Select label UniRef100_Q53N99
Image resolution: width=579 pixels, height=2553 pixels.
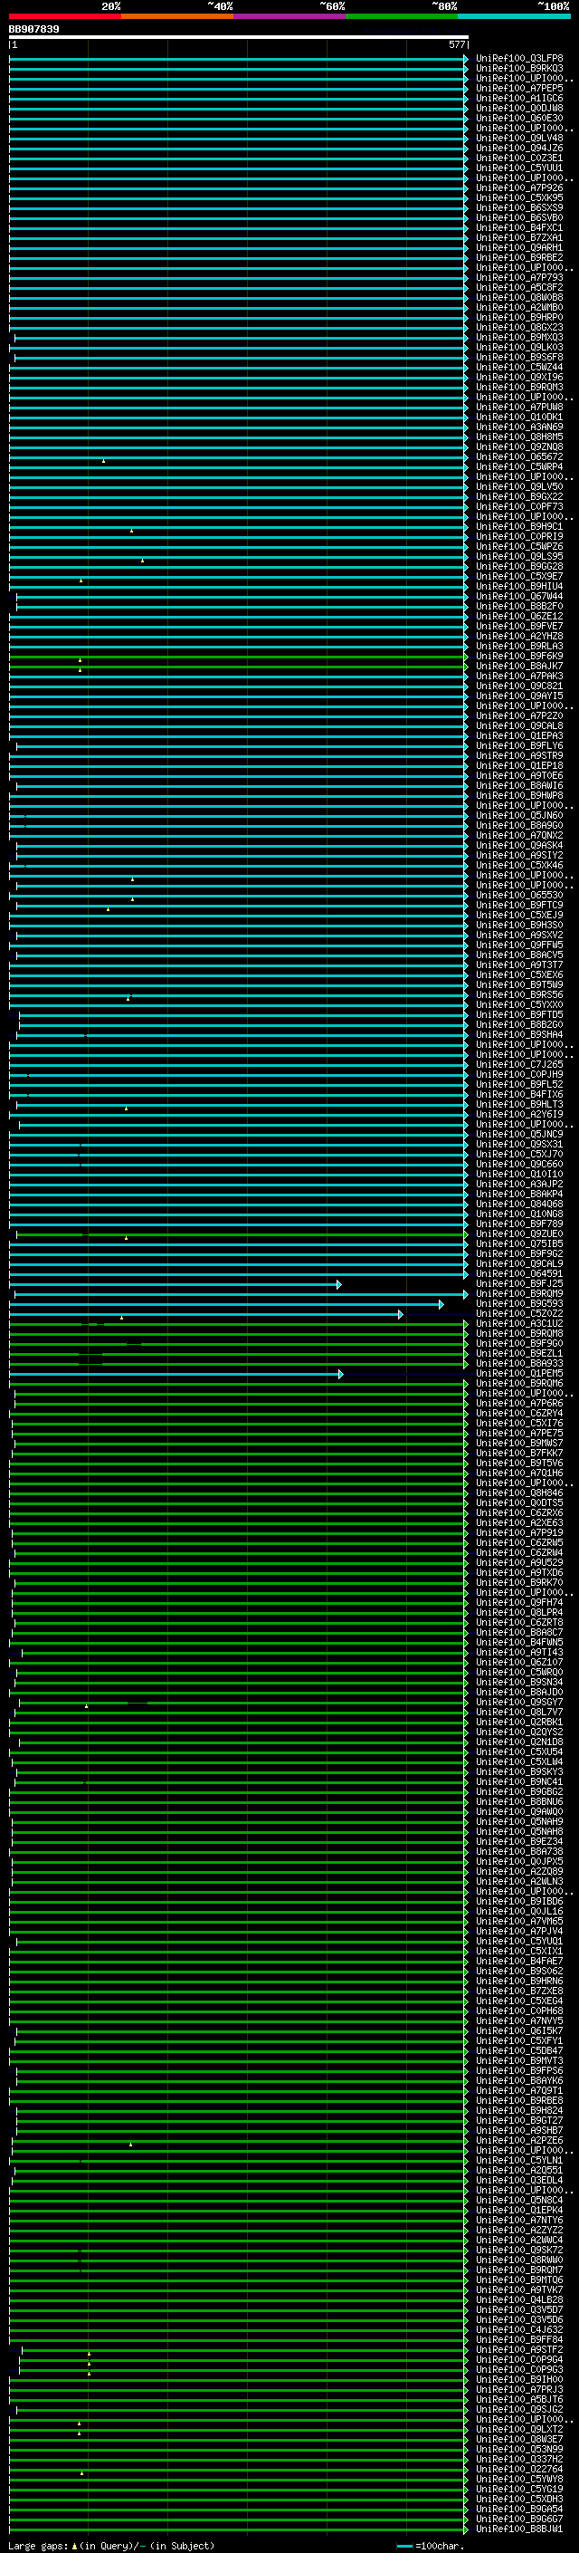(x=519, y=2449)
